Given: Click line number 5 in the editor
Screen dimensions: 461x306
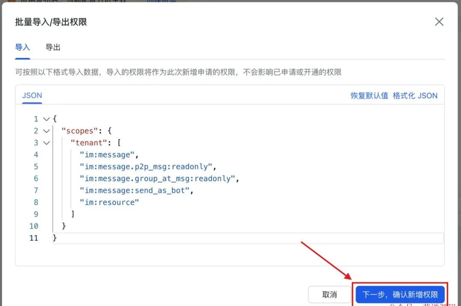Looking at the screenshot, I should tap(36, 167).
